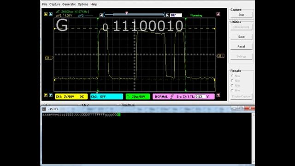
Task: Select the upper yellow voltage cursor right handle
Action: (x=214, y=29)
